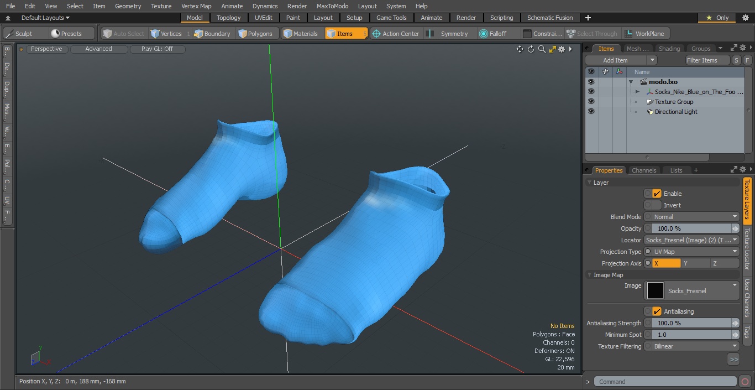
Task: Toggle Symmetry on
Action: [x=449, y=34]
